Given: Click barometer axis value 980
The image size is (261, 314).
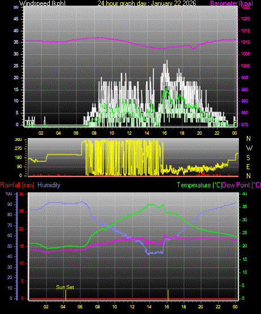Looking at the screenshot, I should point(245,113).
